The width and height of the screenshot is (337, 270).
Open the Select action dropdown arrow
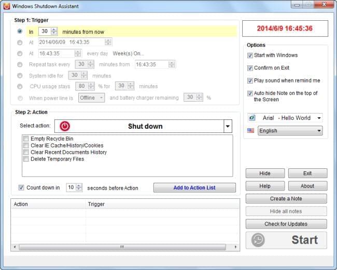click(228, 126)
